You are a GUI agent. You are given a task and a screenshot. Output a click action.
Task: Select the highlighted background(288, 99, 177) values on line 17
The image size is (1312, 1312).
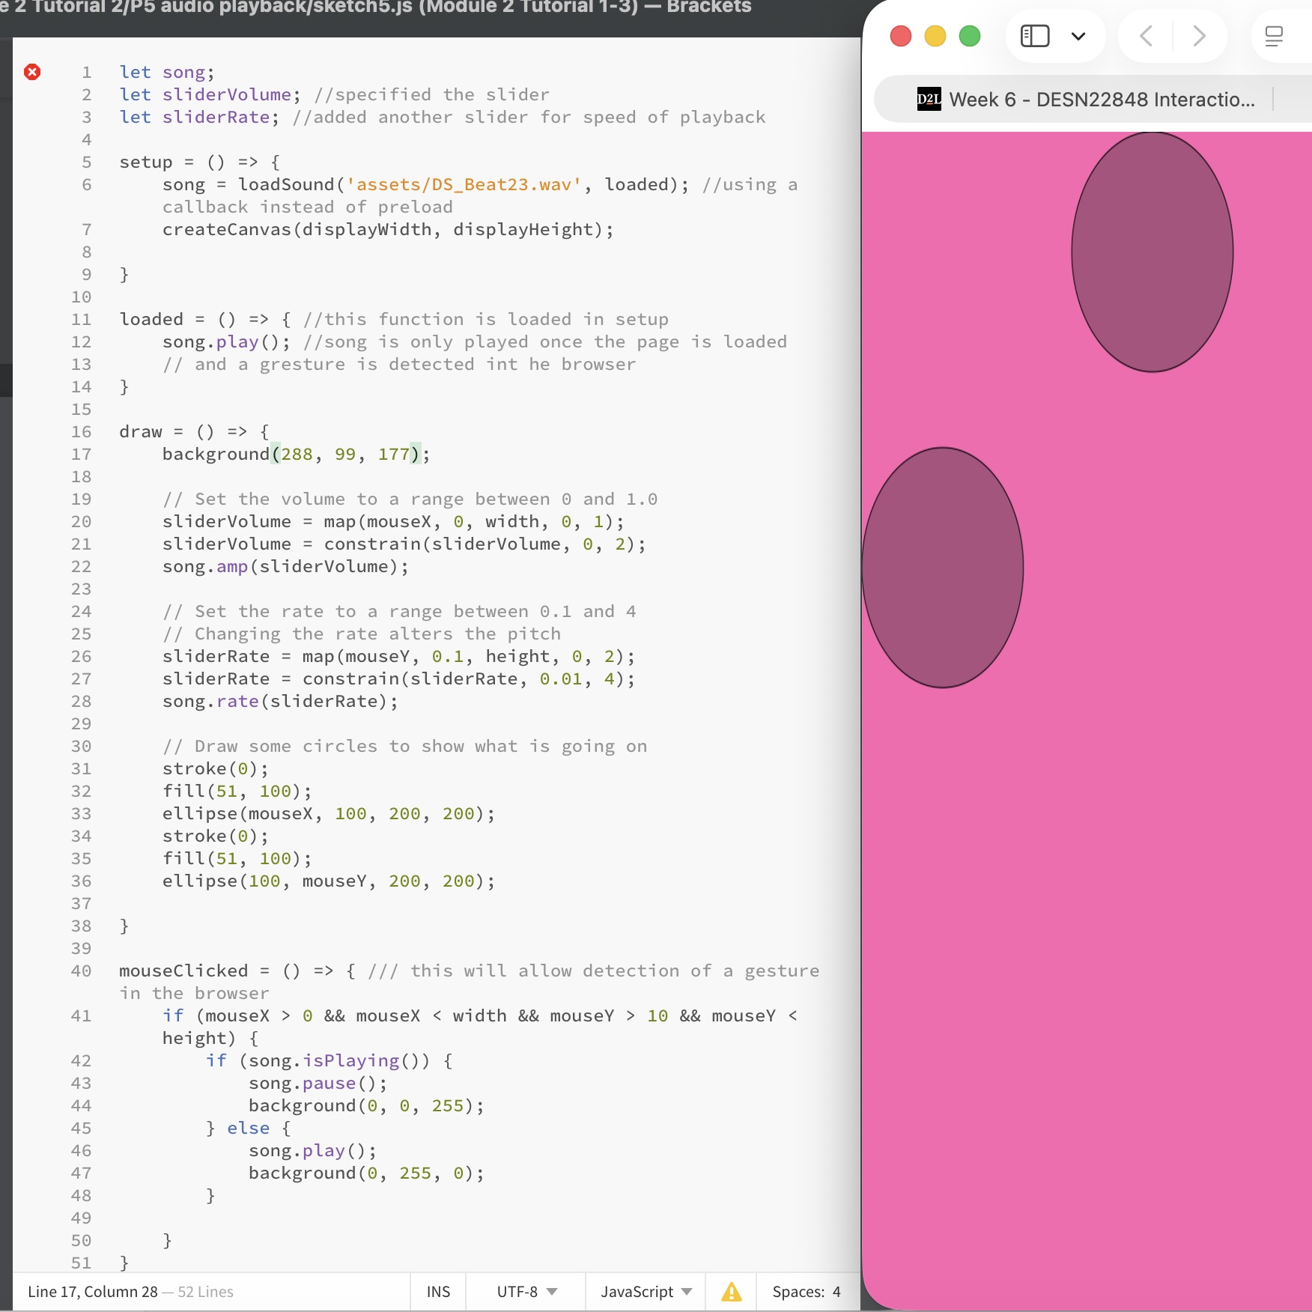(344, 454)
